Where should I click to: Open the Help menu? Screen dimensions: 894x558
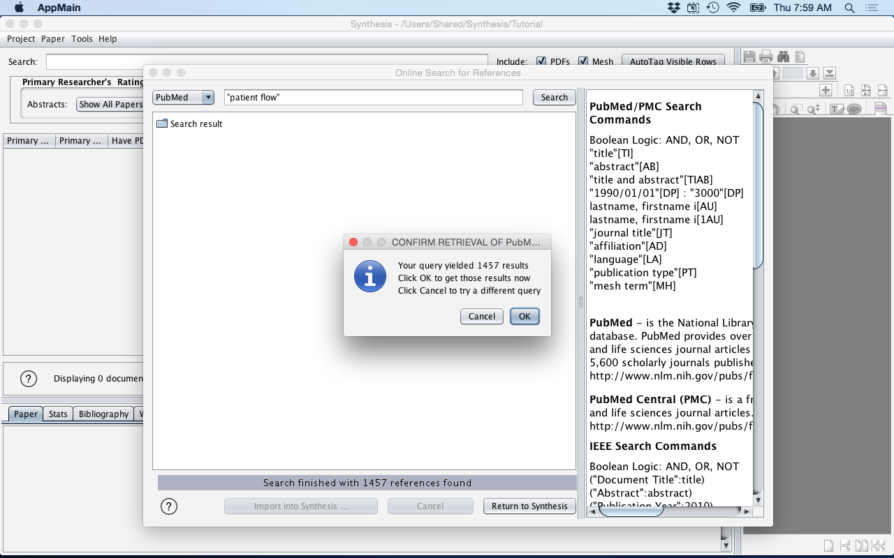108,39
